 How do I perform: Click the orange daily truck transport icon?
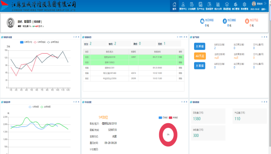point(247,21)
